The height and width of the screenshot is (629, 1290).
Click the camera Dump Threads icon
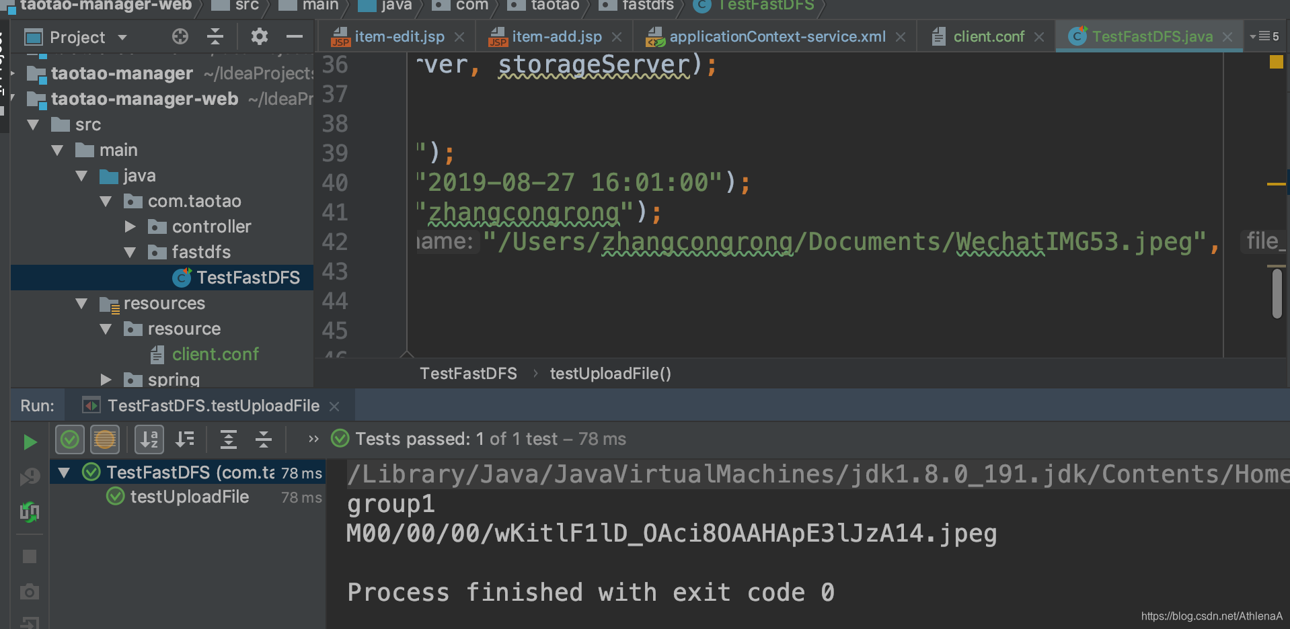point(30,591)
